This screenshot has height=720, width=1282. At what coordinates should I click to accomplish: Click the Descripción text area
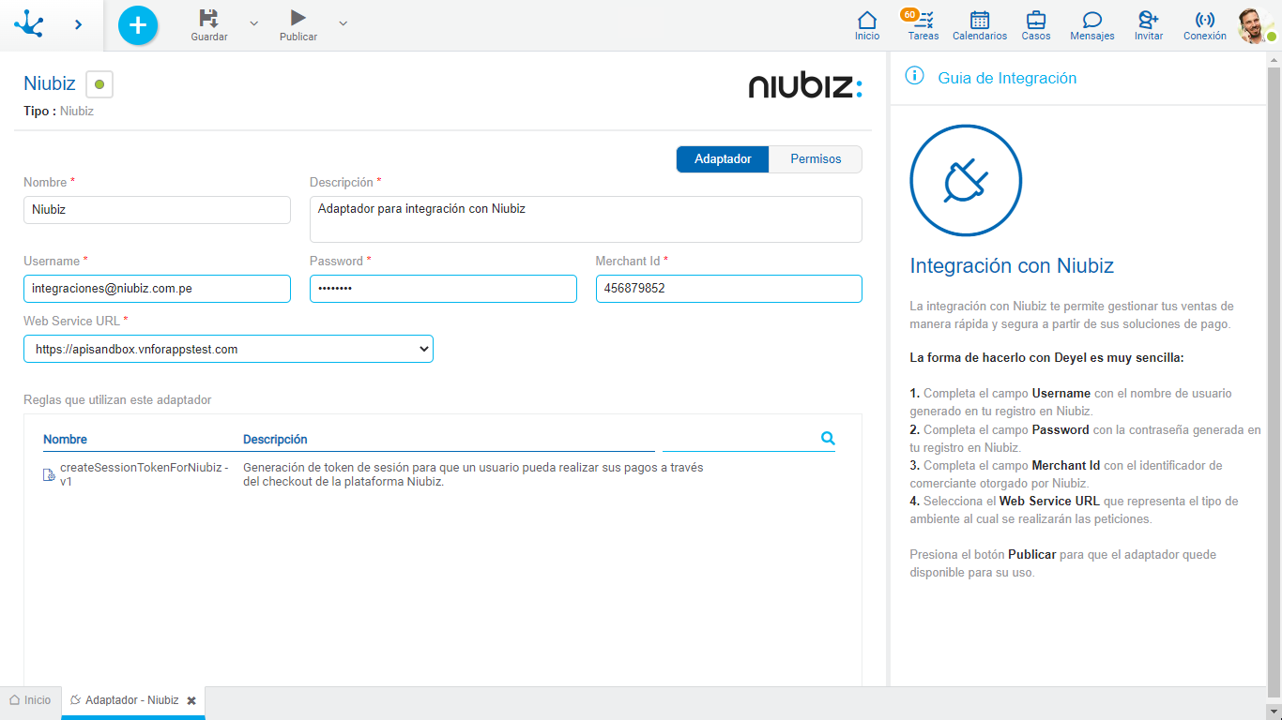pos(586,219)
